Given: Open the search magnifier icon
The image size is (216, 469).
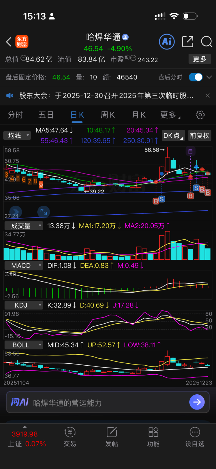Looking at the screenshot, I should click(206, 42).
